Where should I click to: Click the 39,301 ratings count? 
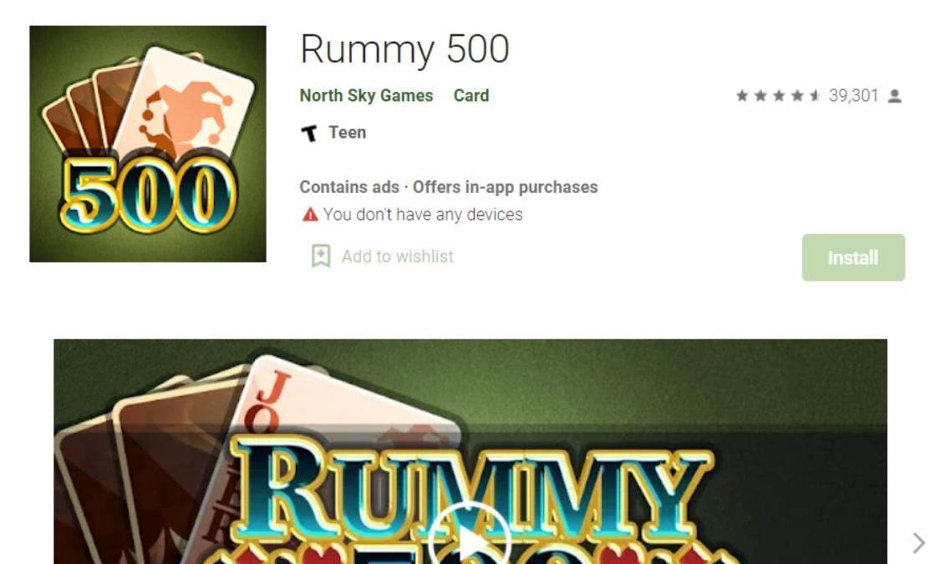[853, 96]
